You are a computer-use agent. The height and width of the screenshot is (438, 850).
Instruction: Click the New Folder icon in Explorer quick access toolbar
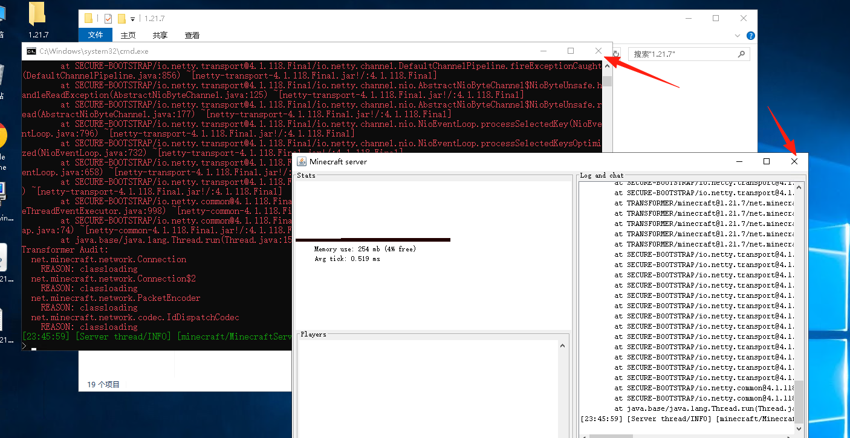tap(122, 18)
